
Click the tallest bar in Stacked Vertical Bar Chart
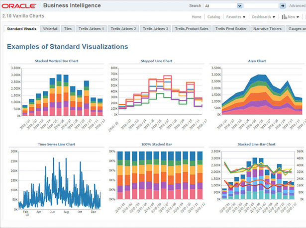[59, 95]
